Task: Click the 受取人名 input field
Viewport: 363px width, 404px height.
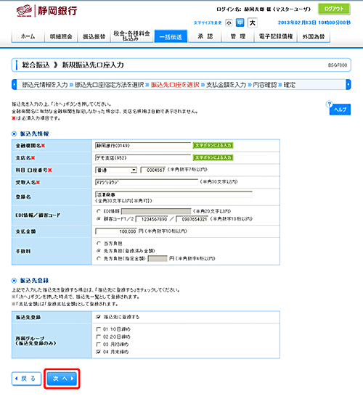Action: point(147,183)
